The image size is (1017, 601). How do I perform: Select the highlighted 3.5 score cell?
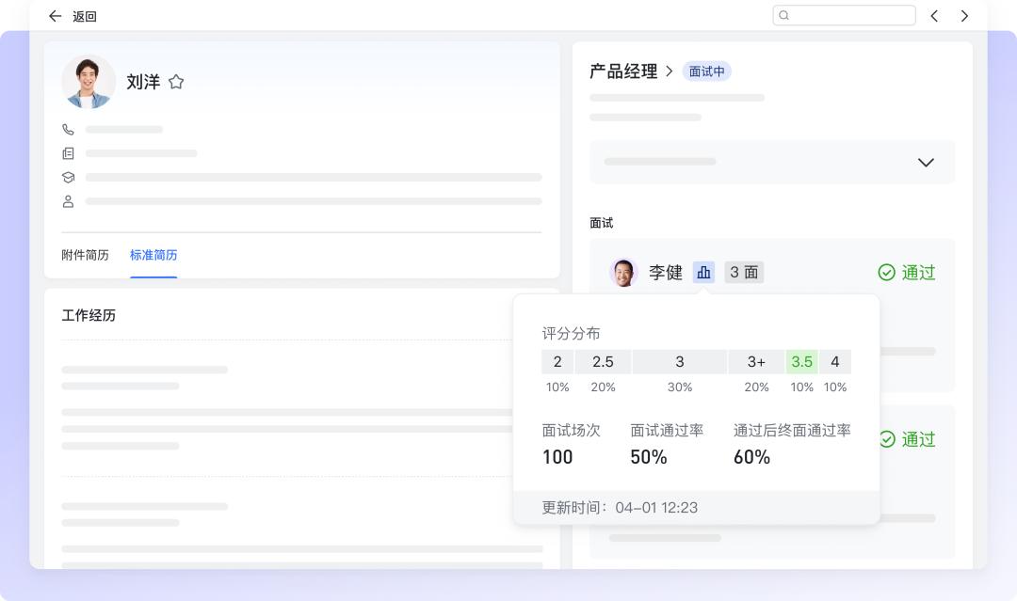coord(801,362)
